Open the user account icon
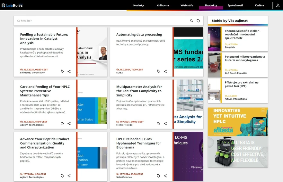Image resolution: width=283 pixels, height=182 pixels. 278,5
